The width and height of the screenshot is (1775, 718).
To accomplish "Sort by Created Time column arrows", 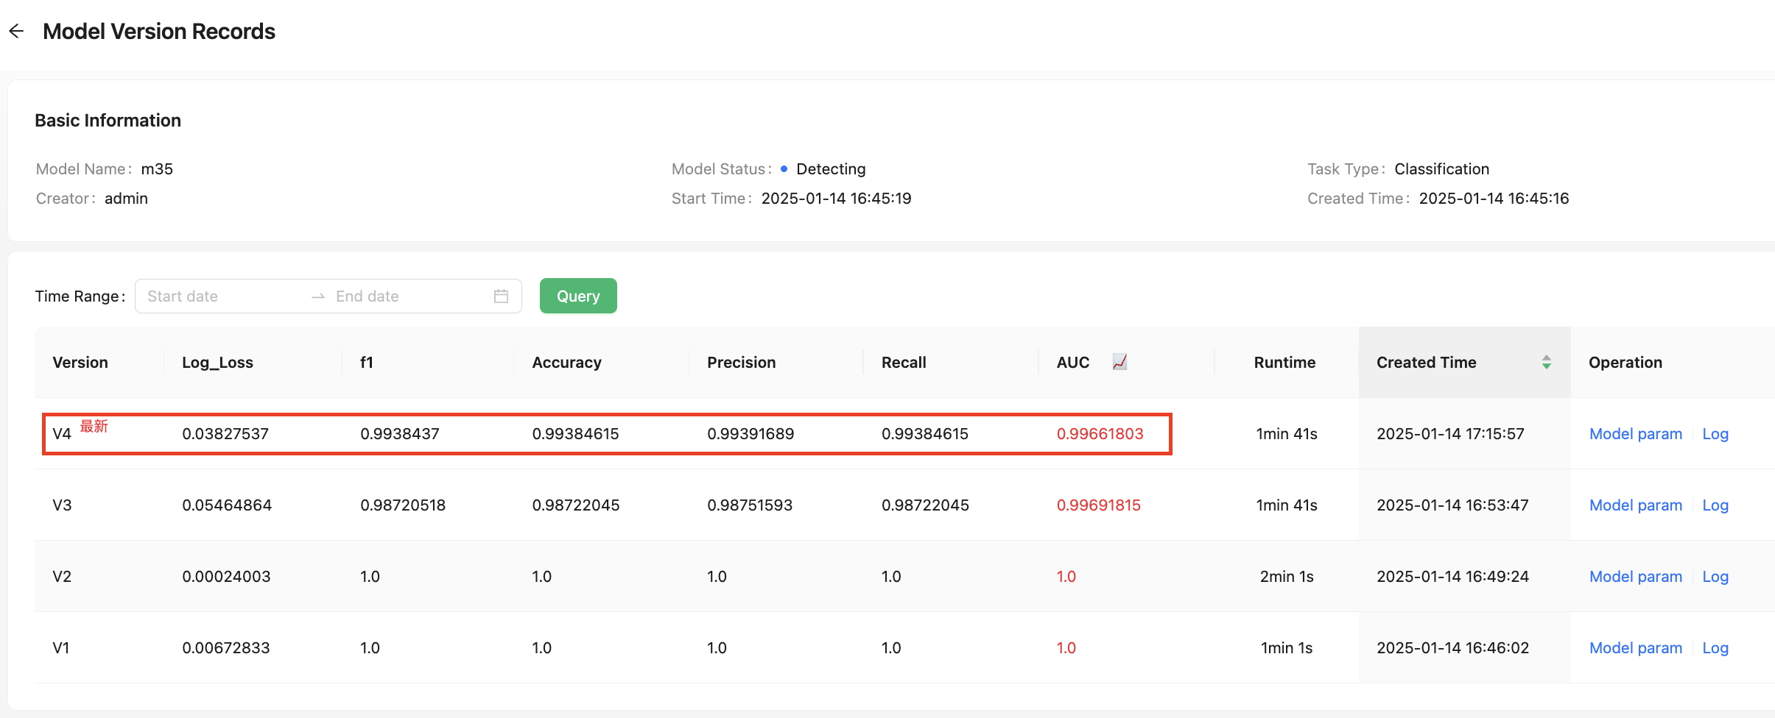I will (1546, 362).
